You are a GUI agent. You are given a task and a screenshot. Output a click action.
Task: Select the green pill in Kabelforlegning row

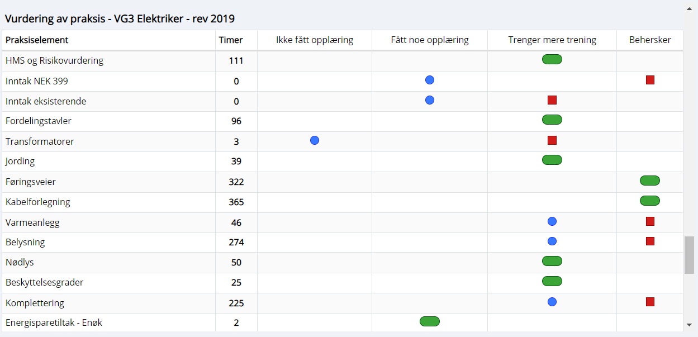coord(650,201)
